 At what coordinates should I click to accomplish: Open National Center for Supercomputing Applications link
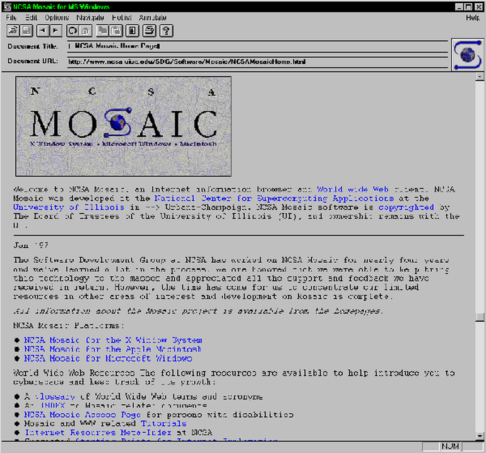click(x=275, y=198)
